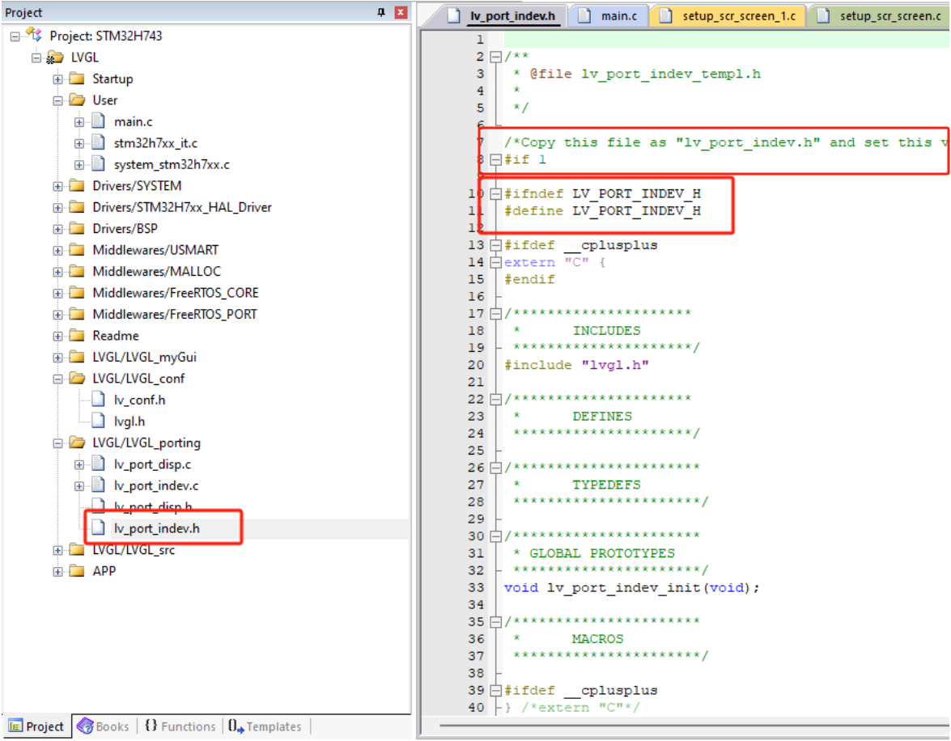
Task: Expand LVGL/LVGL_myGui group
Action: click(x=57, y=358)
